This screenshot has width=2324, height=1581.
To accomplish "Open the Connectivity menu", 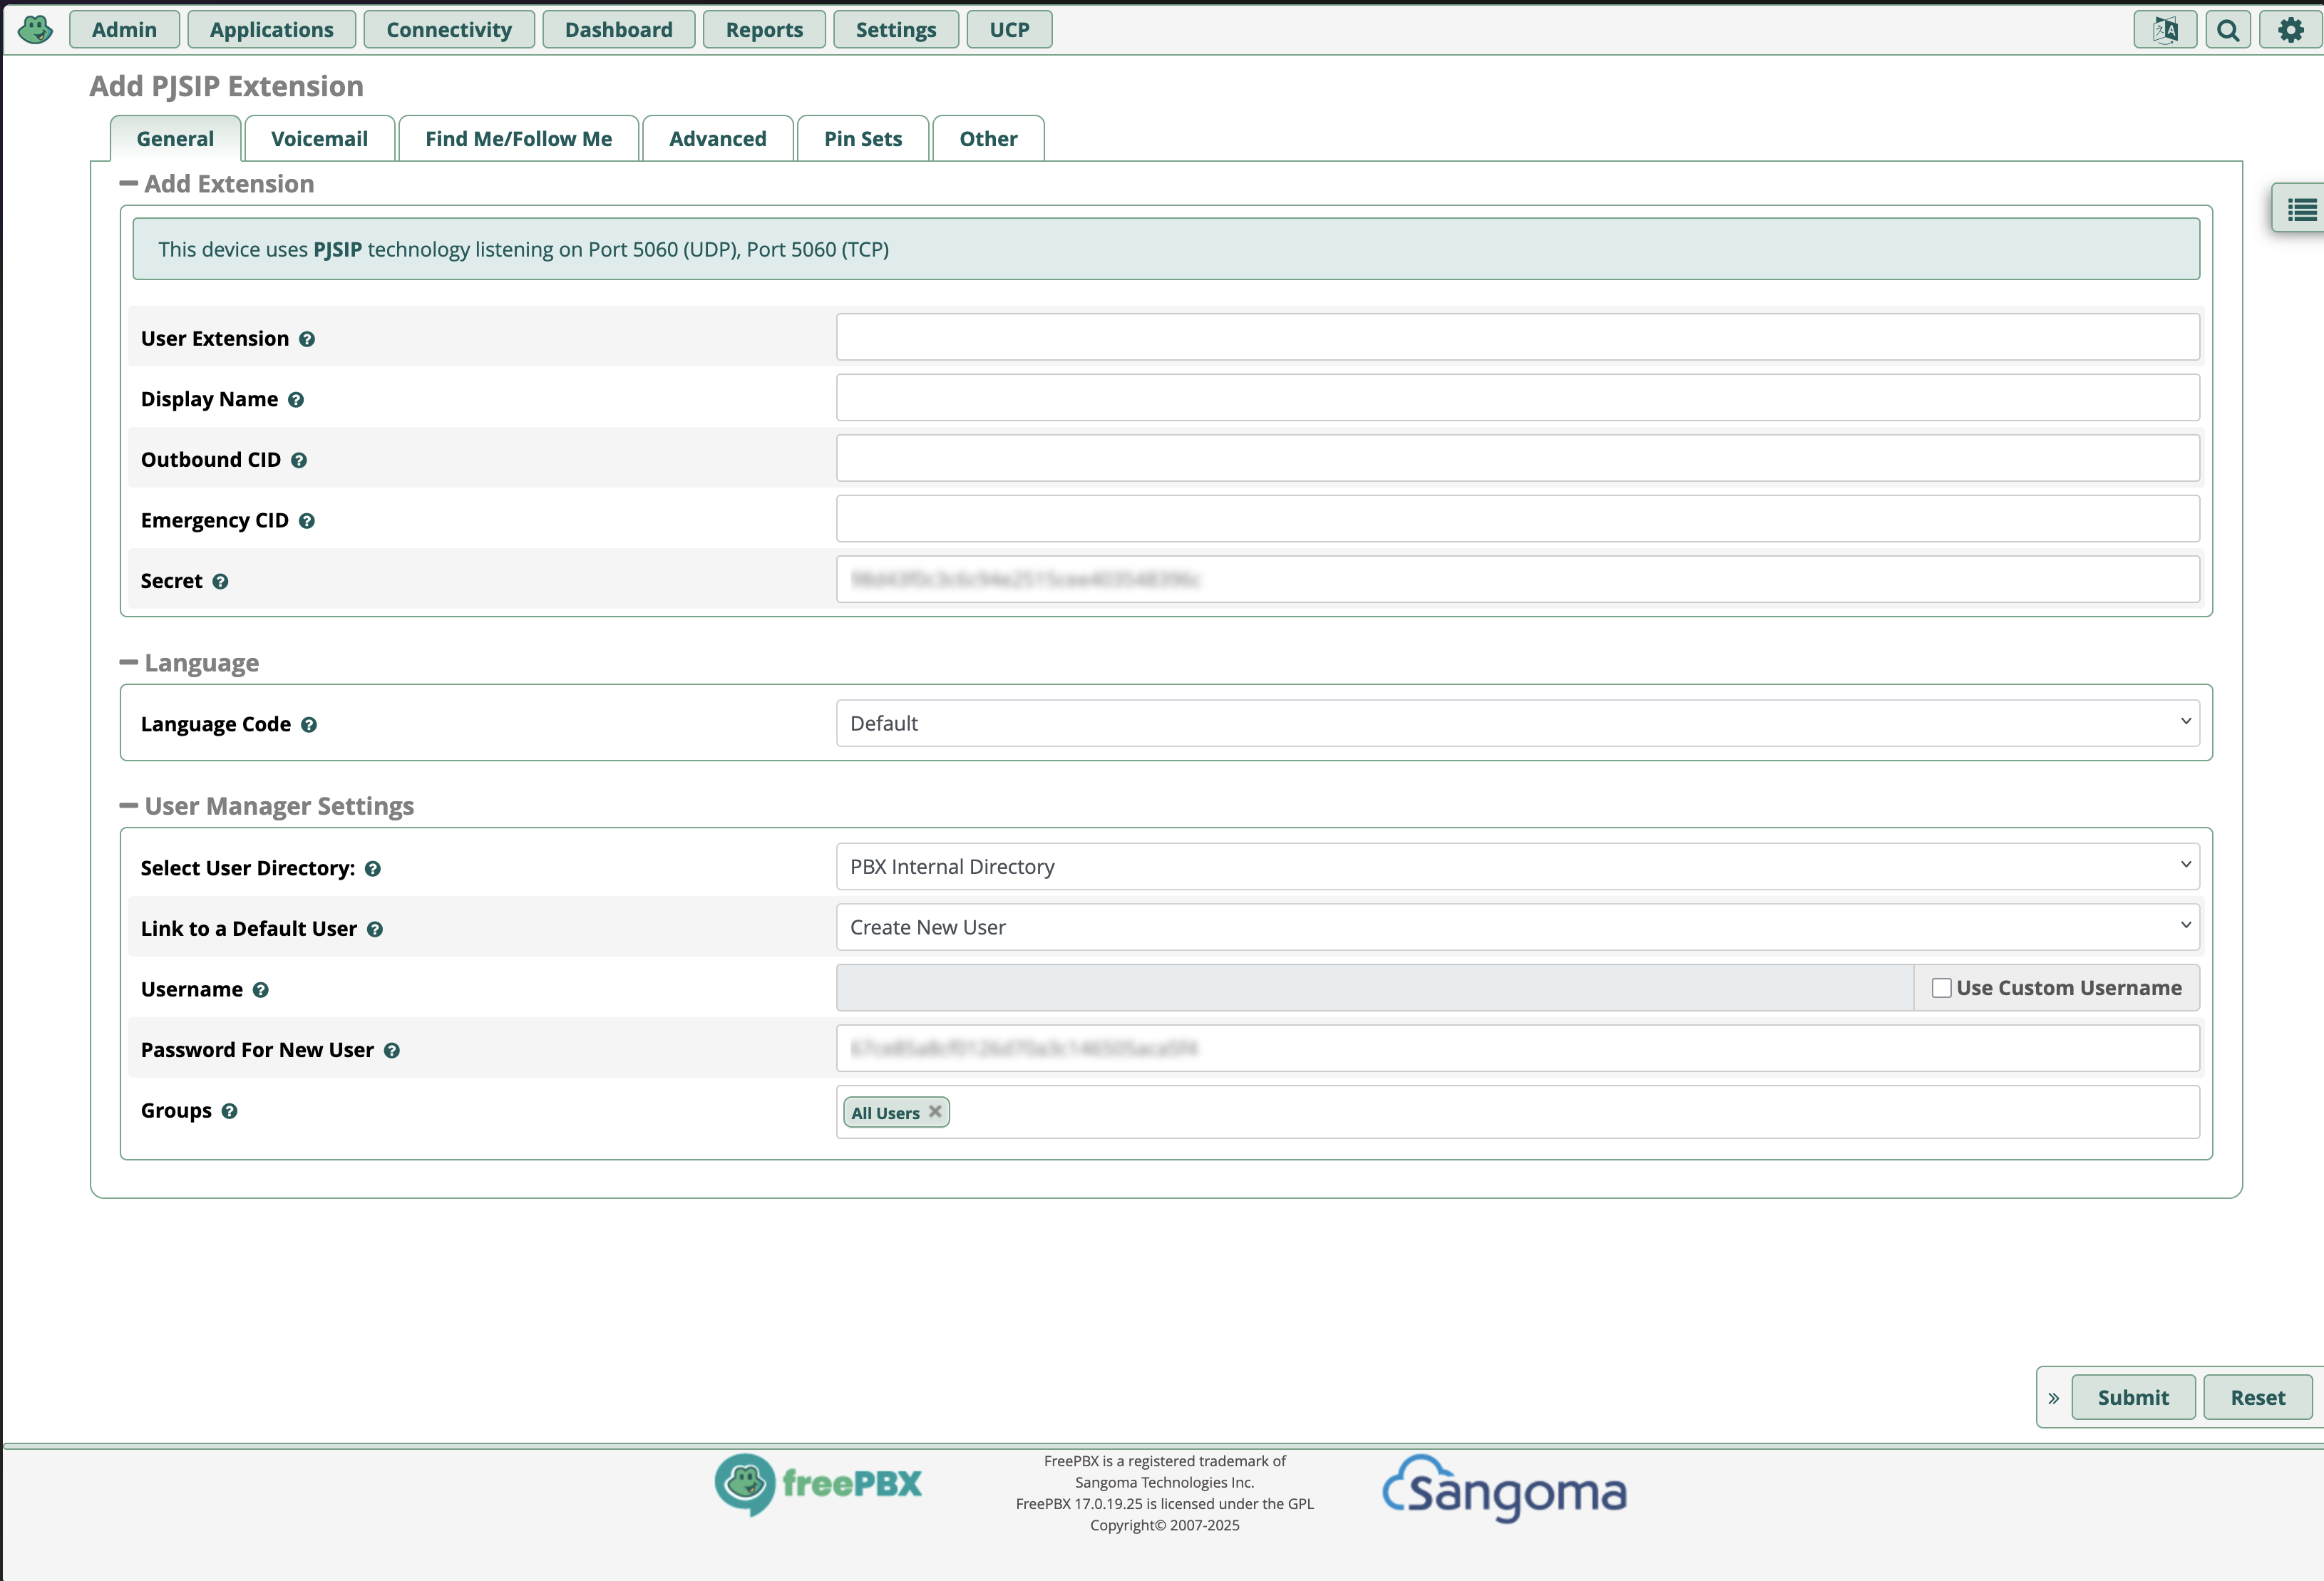I will [448, 30].
